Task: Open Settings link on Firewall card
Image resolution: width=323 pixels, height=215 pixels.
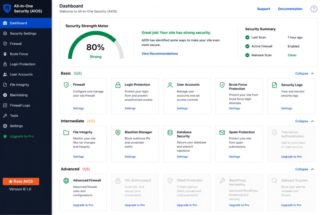Action: [78, 108]
